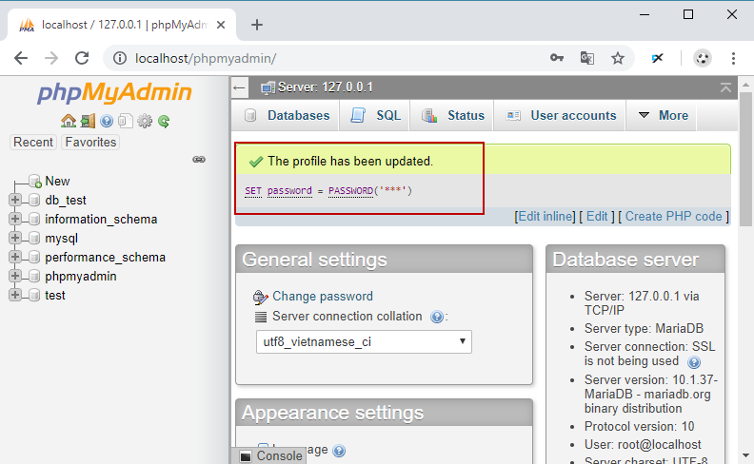Click the Log out (exit door) icon

point(88,121)
